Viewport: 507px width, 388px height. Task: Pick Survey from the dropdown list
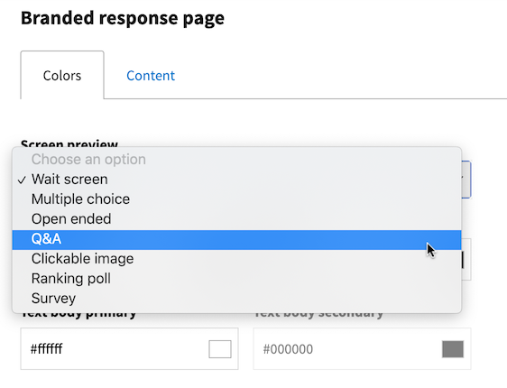236,298
